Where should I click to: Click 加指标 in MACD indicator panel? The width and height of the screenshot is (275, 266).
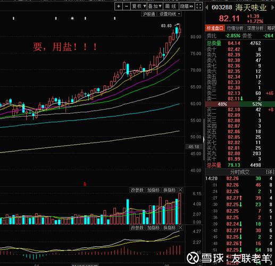(153, 228)
